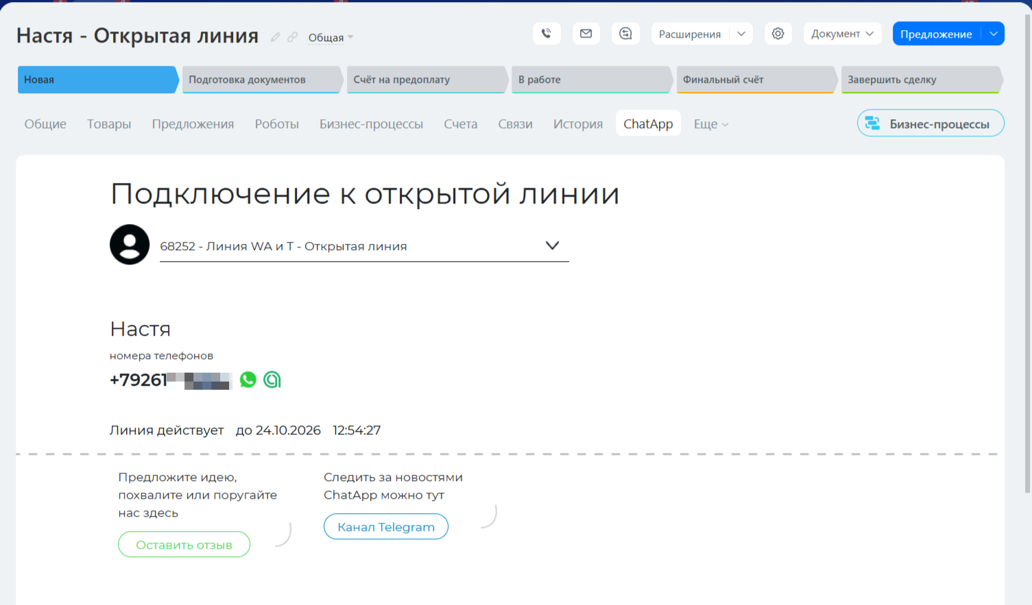1032x605 pixels.
Task: Click the ChatApp icon beside phone number
Action: click(272, 380)
